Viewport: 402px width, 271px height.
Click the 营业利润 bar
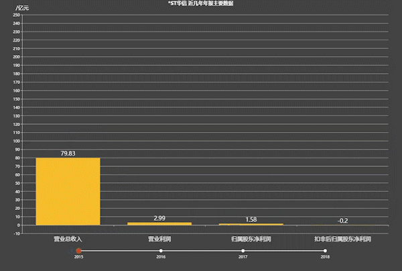(159, 223)
